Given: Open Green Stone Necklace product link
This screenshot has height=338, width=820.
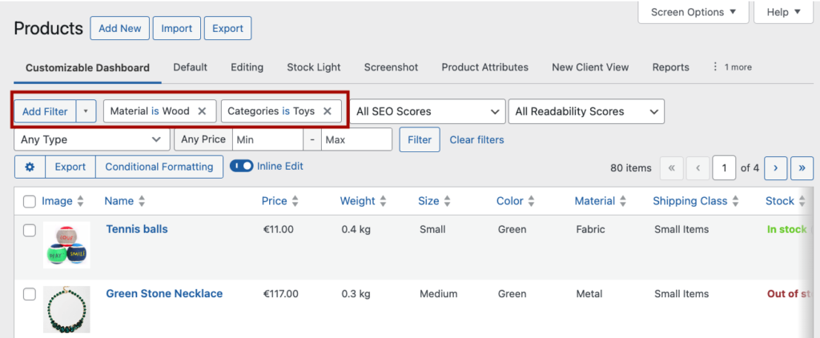Looking at the screenshot, I should coord(164,293).
